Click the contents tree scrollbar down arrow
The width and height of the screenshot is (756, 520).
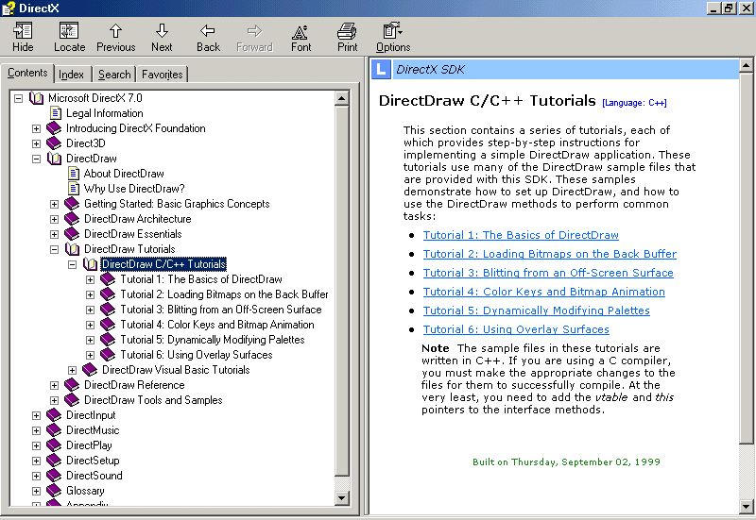point(342,495)
